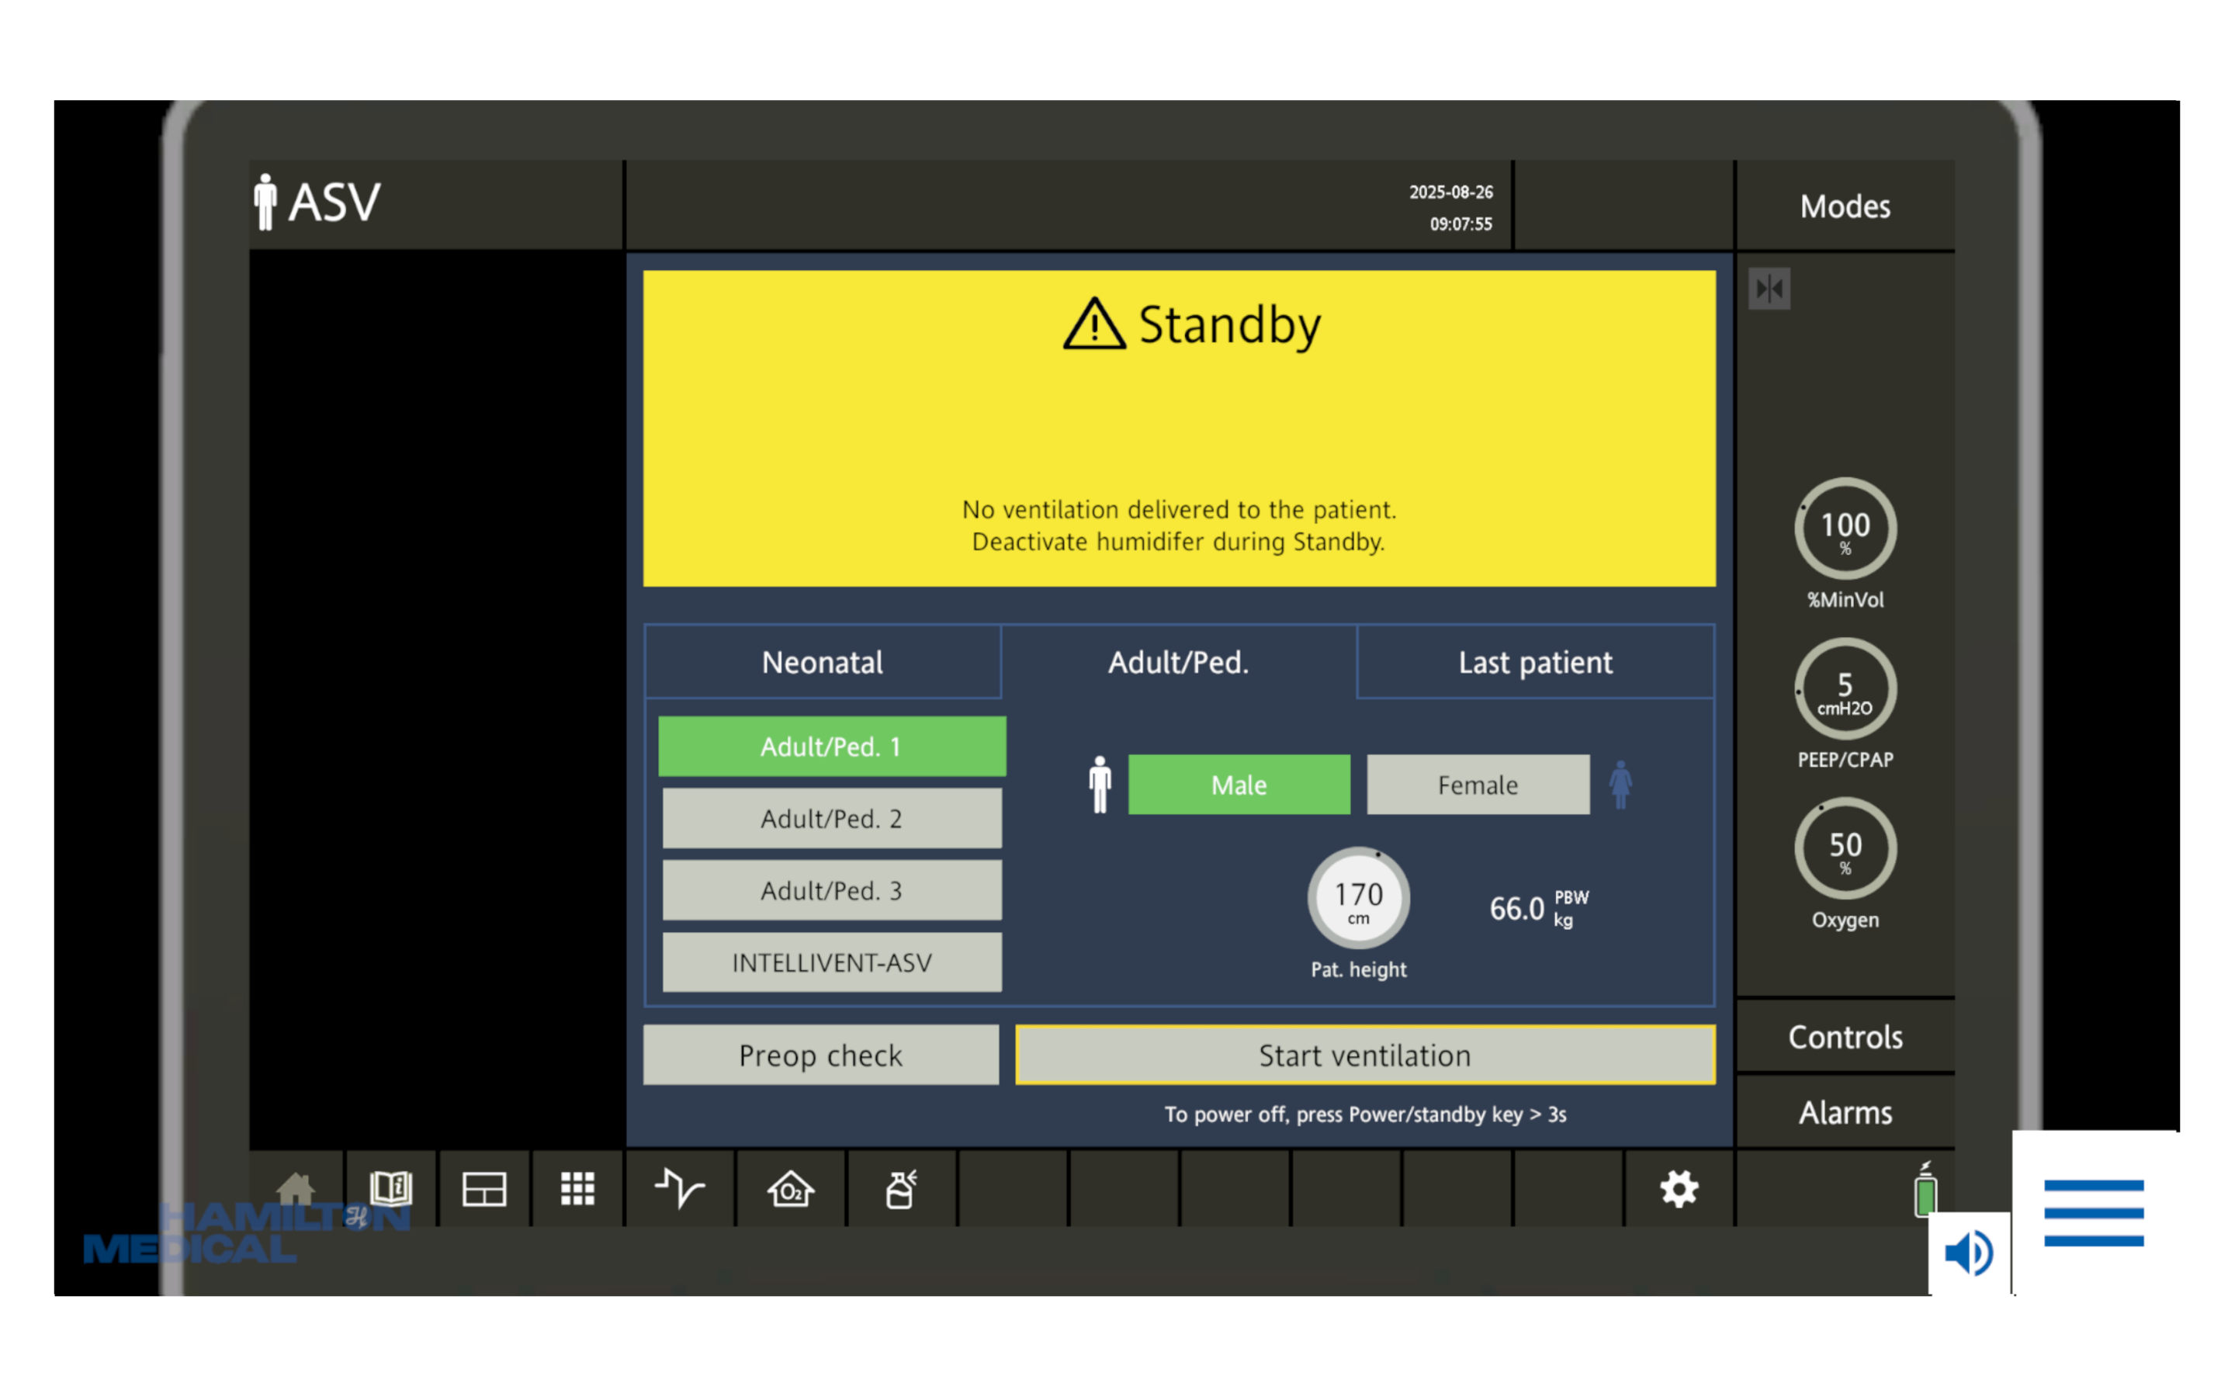Choose the Adult/Ped. 2 preset
2235x1397 pixels.
(x=832, y=819)
